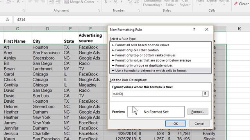The width and height of the screenshot is (250, 140).
Task: Click the Clear eraser icon
Action: coord(236,3)
